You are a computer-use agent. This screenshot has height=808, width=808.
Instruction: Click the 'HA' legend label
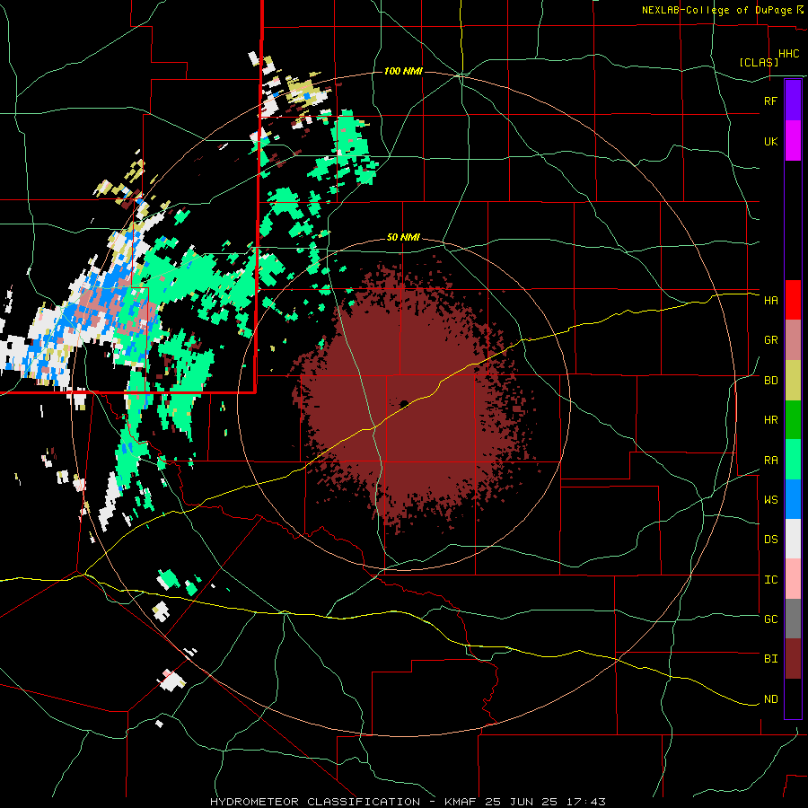(770, 301)
